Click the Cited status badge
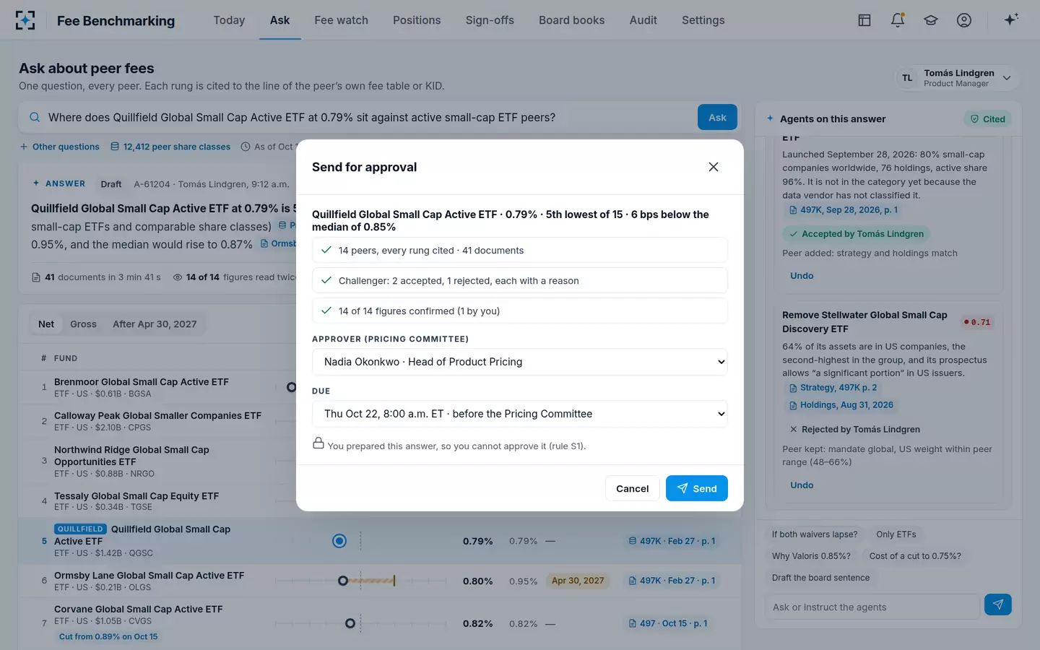The width and height of the screenshot is (1040, 650). point(987,119)
